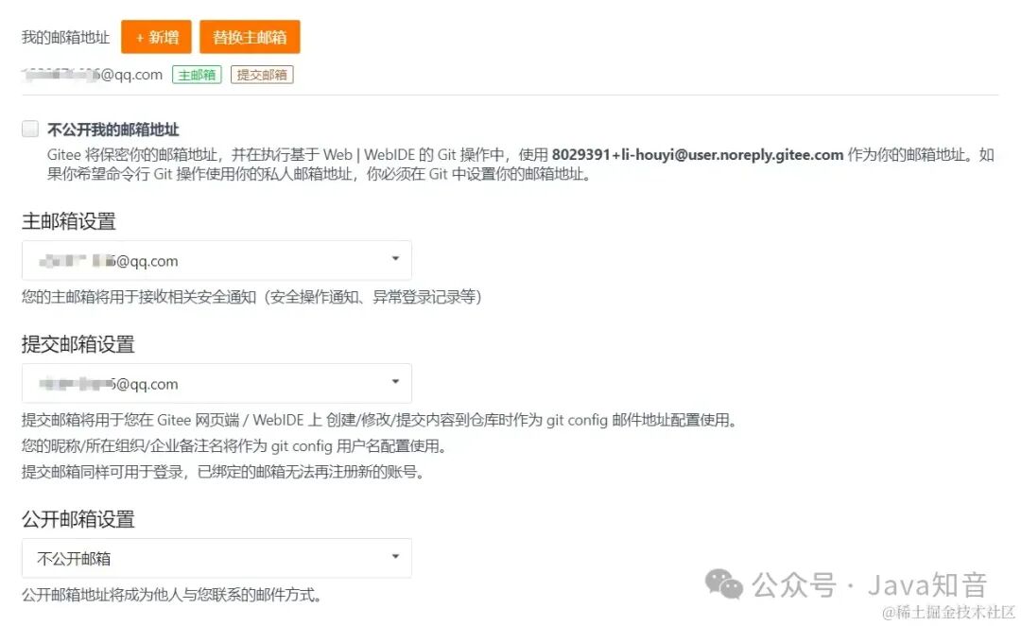Click the green "主邮箱" tag badge
The height and width of the screenshot is (626, 1021).
pos(197,75)
